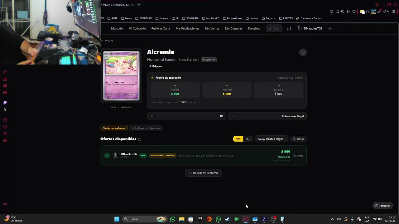Open browser downloads icon

click(379, 12)
